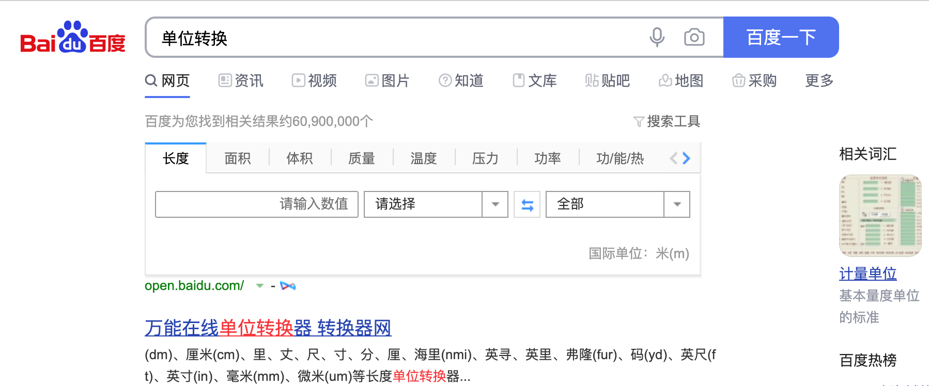Image resolution: width=929 pixels, height=386 pixels.
Task: Open the 视频 tab
Action: (314, 81)
